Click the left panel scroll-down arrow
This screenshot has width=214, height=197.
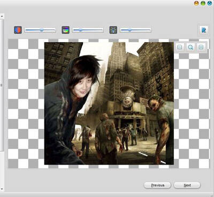pyautogui.click(x=2, y=189)
